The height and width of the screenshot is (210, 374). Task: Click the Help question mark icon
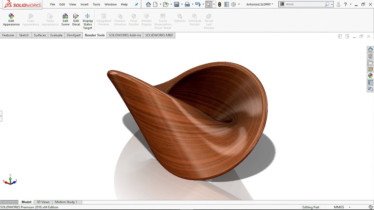pyautogui.click(x=346, y=4)
